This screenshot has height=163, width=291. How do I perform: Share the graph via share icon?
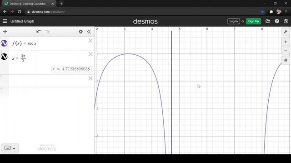click(x=268, y=21)
